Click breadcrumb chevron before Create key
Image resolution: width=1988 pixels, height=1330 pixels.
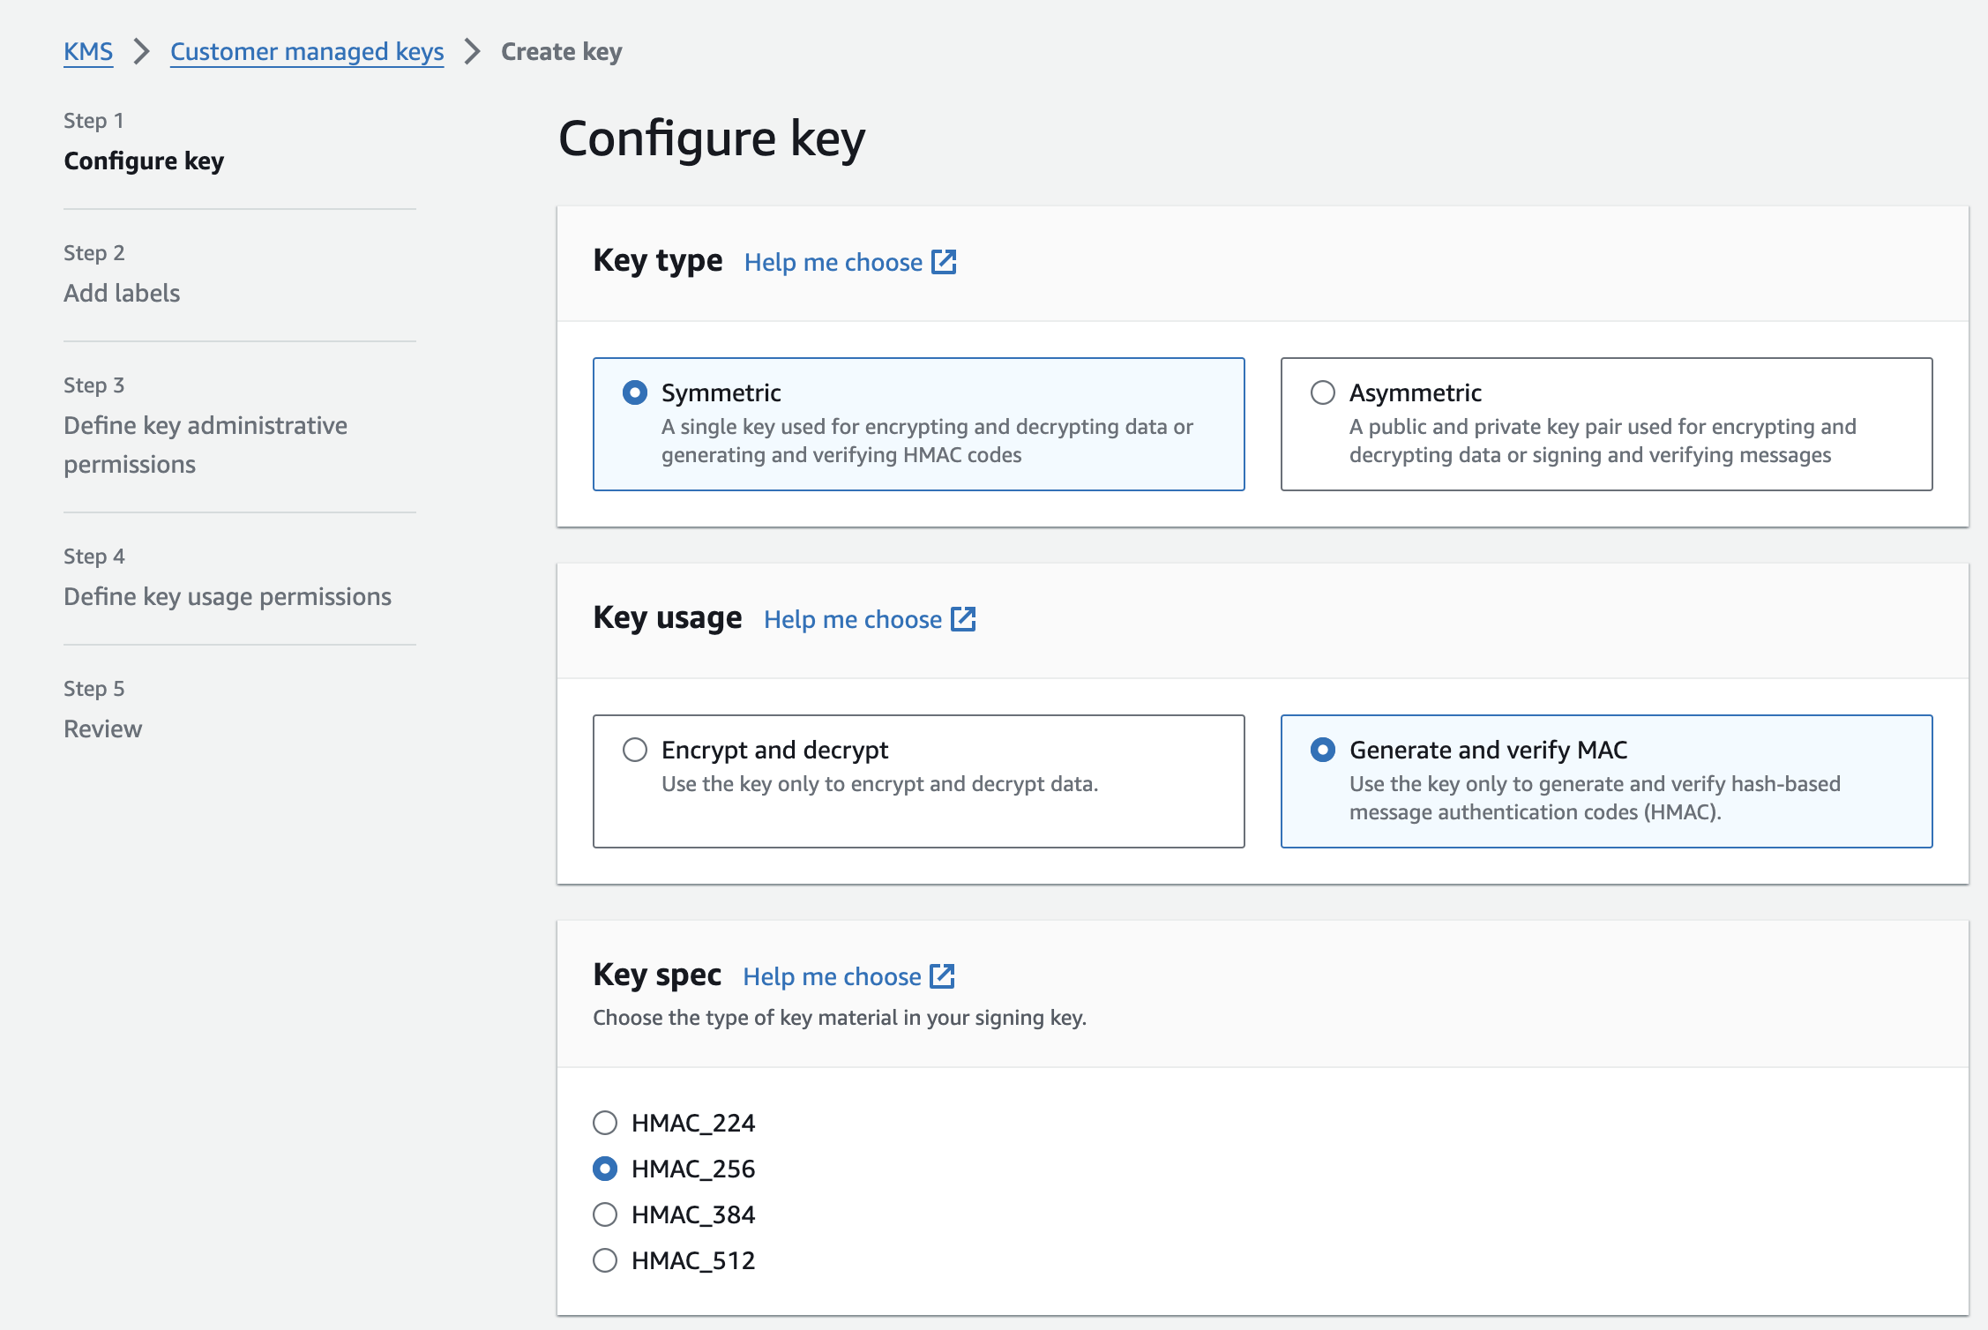tap(473, 51)
